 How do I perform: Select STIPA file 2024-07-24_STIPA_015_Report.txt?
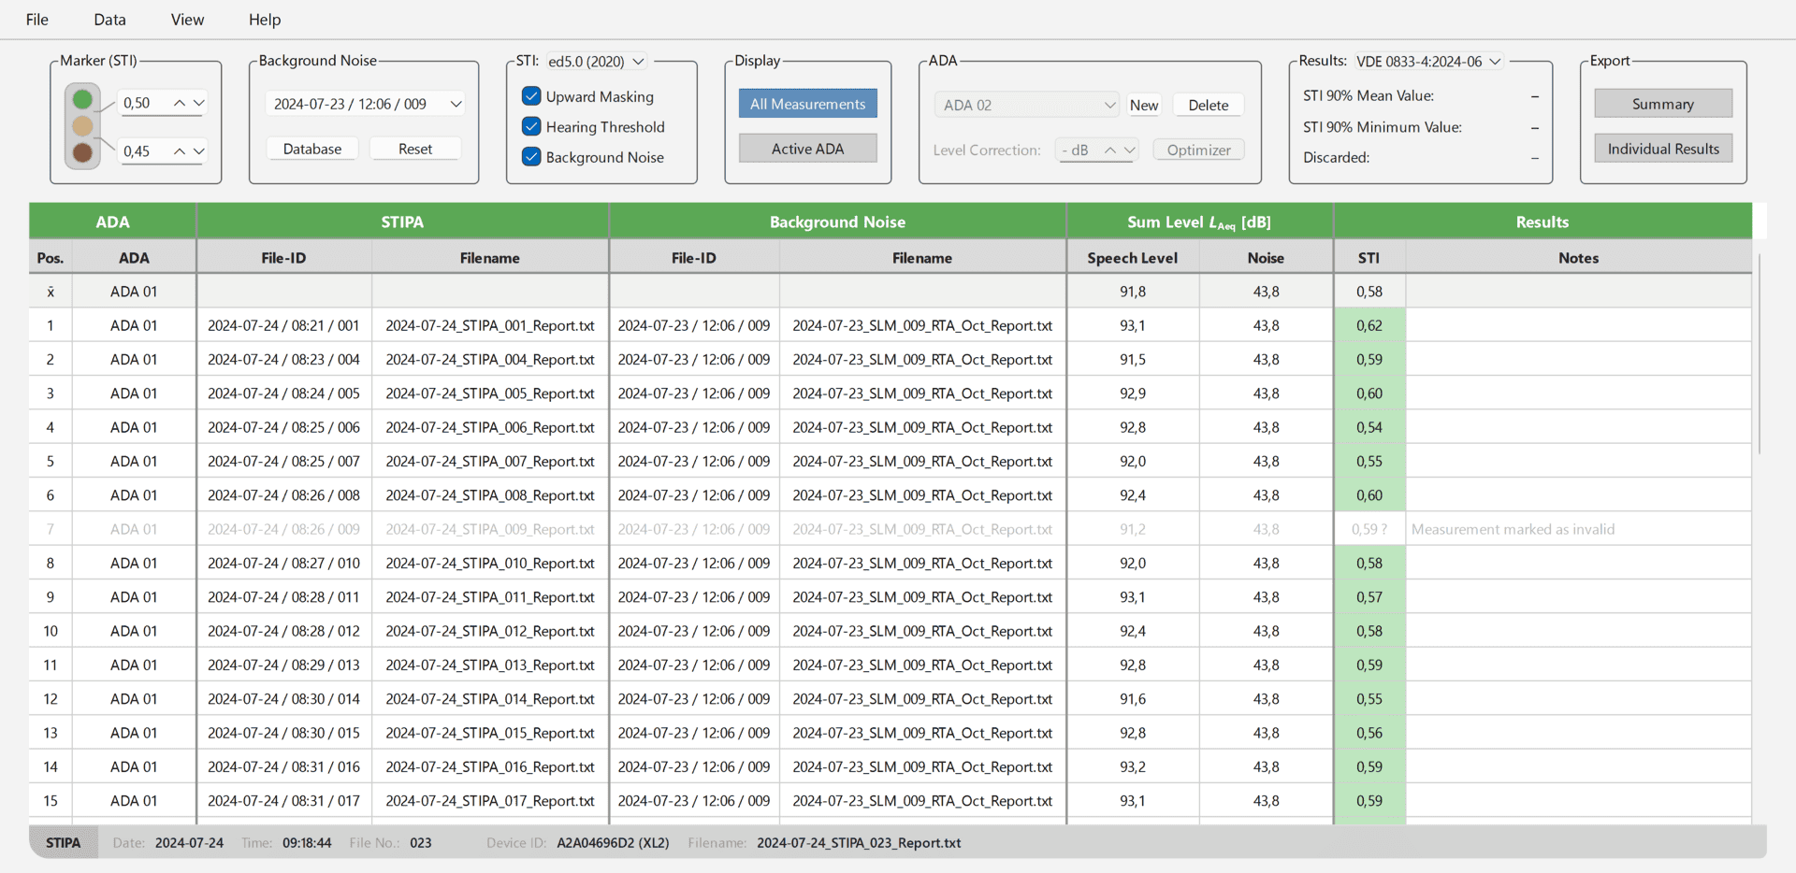pos(490,733)
